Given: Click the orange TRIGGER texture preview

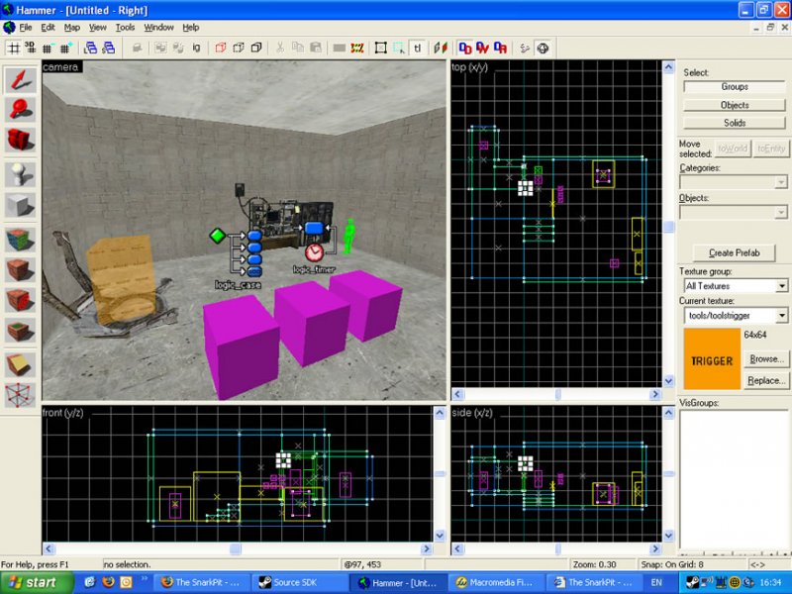Looking at the screenshot, I should pyautogui.click(x=712, y=359).
